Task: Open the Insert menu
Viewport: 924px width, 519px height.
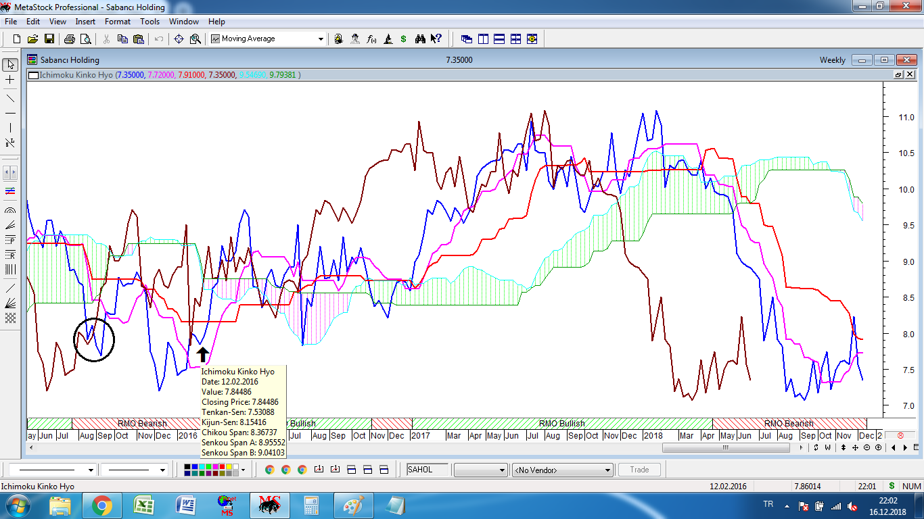Action: coord(85,22)
